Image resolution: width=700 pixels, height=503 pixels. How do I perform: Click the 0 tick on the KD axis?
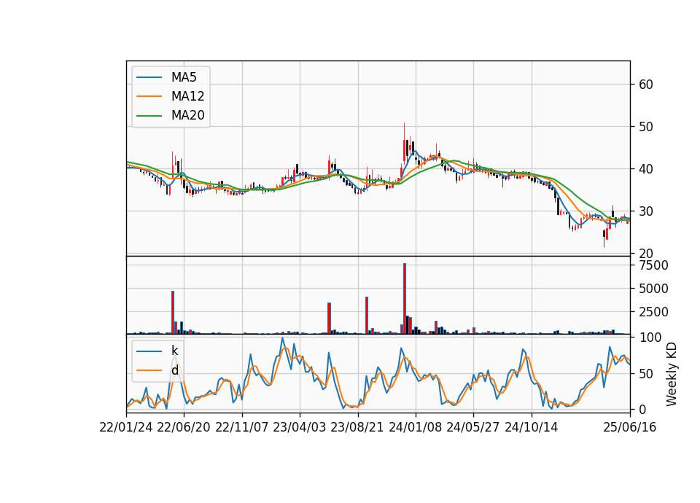click(x=642, y=409)
